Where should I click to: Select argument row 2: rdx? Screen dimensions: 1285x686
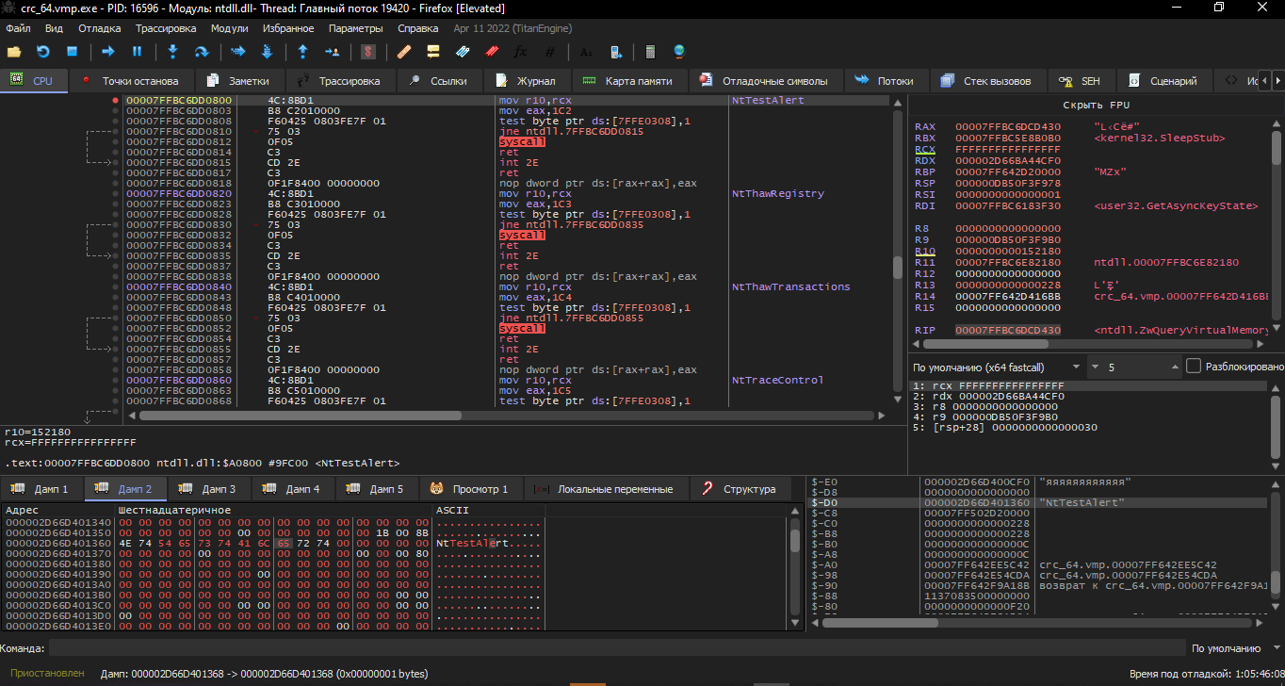click(x=1090, y=397)
